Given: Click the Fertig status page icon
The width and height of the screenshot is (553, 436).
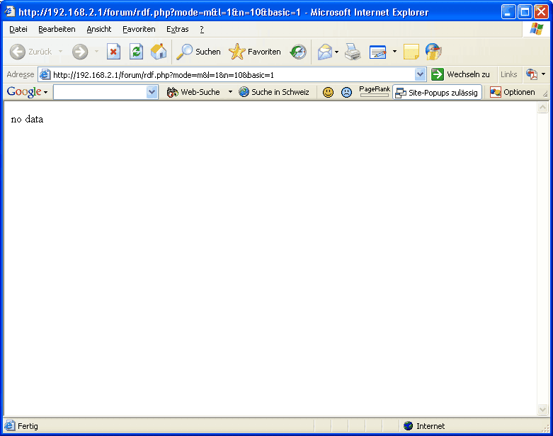Looking at the screenshot, I should coord(10,426).
